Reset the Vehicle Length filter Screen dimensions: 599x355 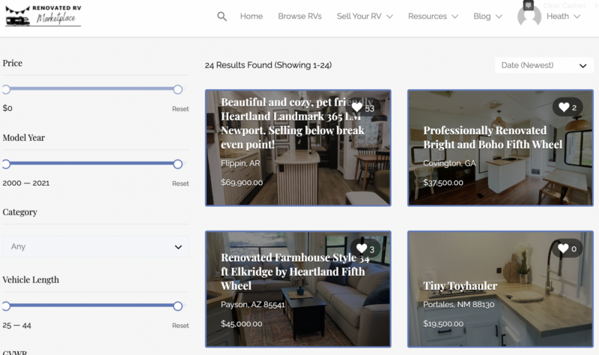coord(180,326)
